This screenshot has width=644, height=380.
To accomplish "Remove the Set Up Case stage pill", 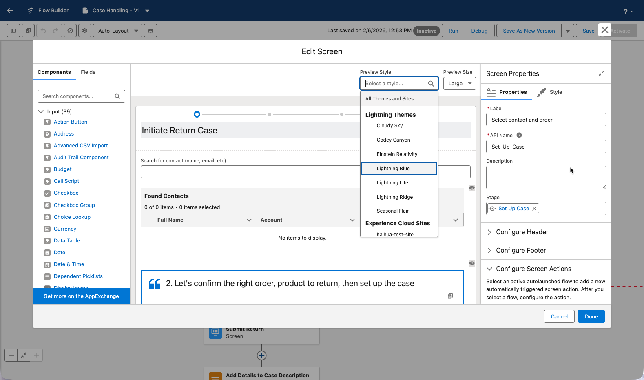I will pyautogui.click(x=534, y=209).
